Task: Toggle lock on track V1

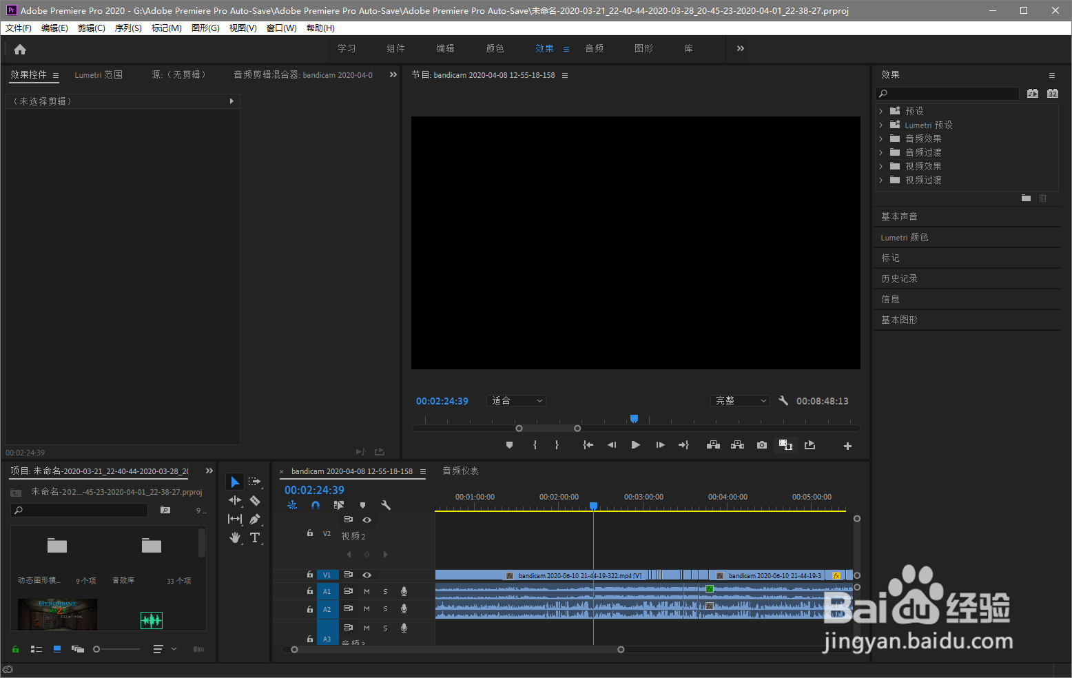Action: coord(309,574)
